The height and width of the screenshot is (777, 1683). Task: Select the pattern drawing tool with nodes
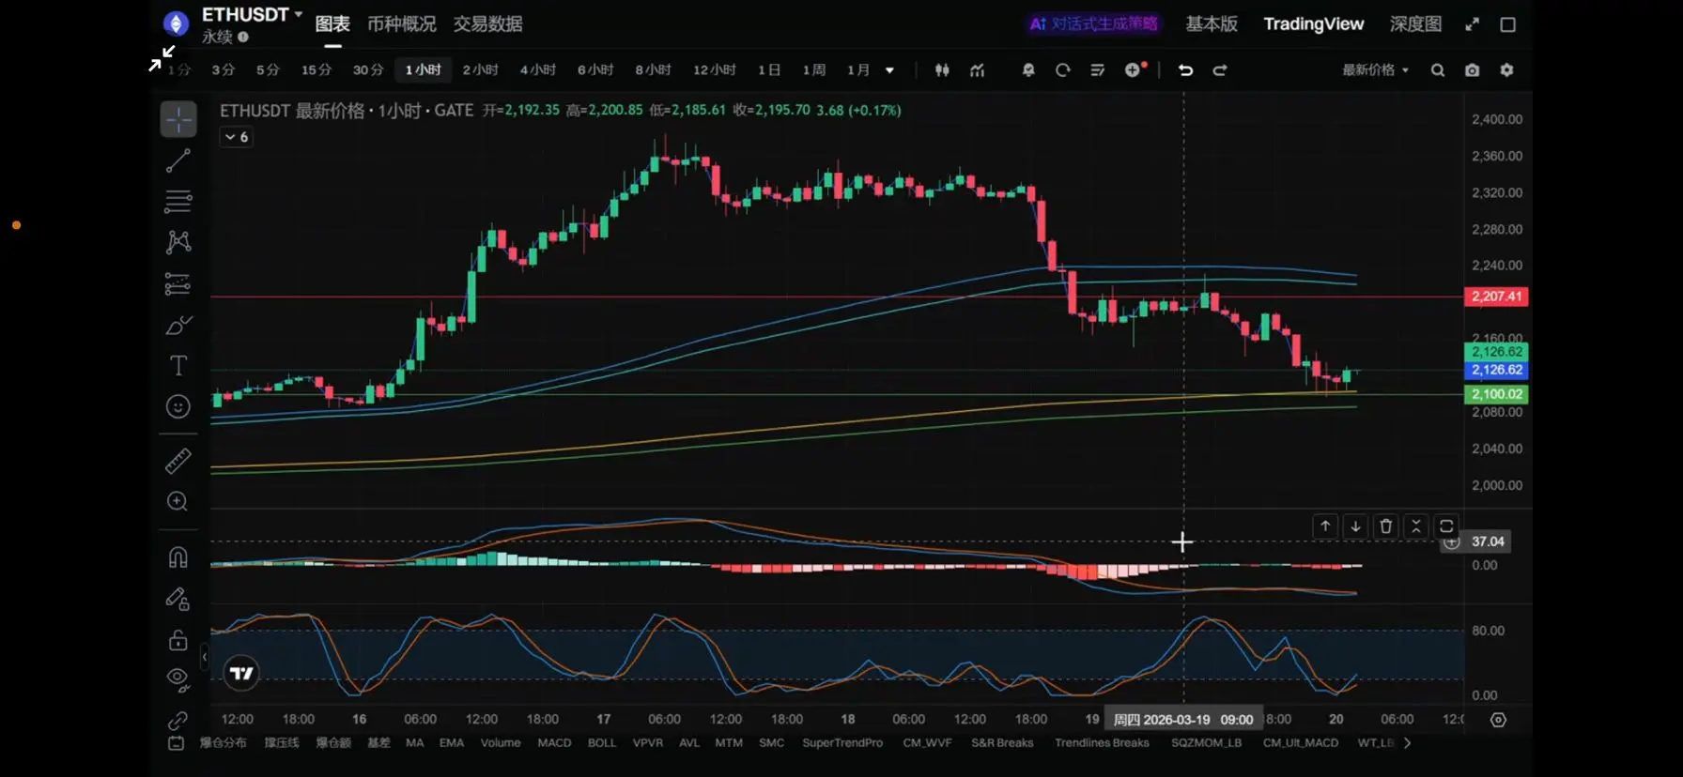[x=178, y=242]
